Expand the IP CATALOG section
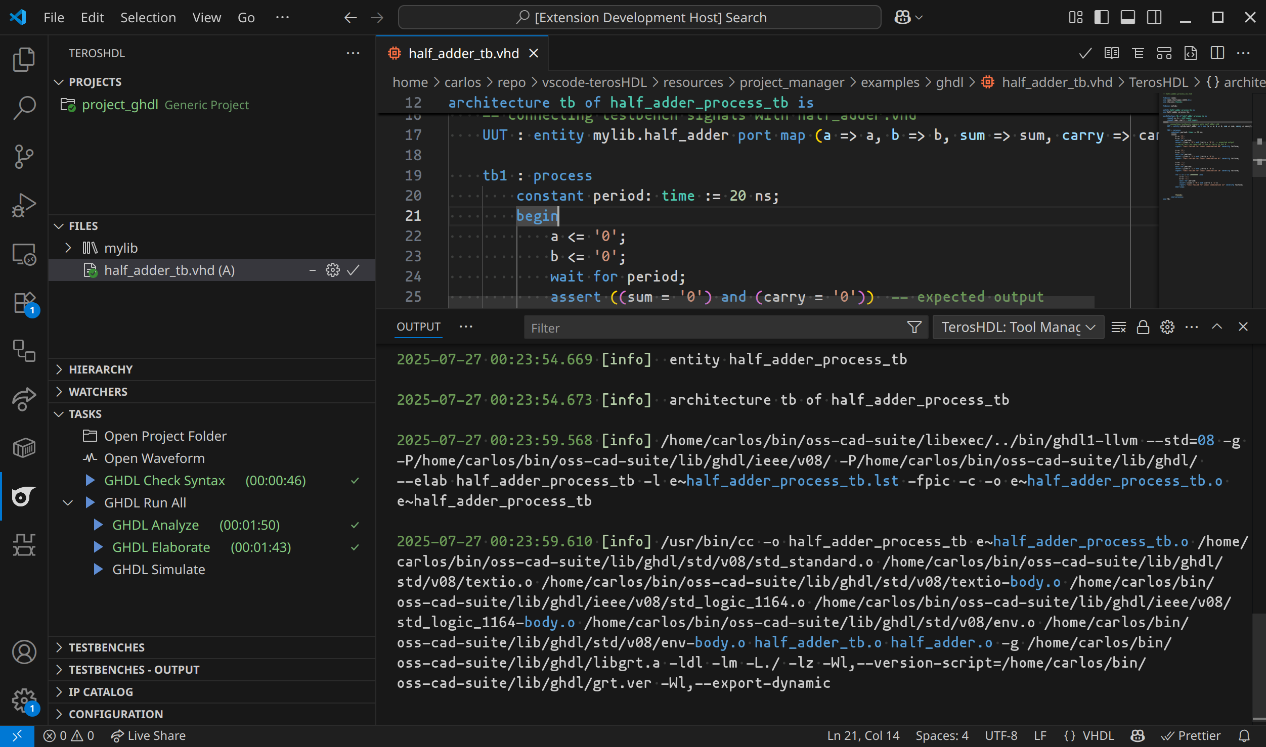The width and height of the screenshot is (1266, 747). coord(59,692)
